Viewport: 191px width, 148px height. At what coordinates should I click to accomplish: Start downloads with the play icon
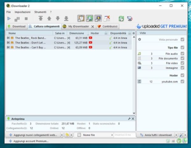(9, 19)
